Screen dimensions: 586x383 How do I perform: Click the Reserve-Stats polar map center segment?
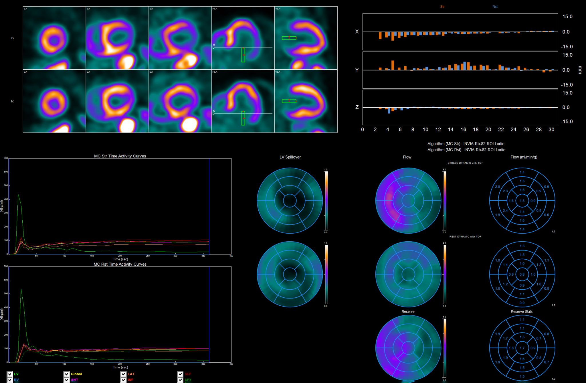click(x=522, y=348)
